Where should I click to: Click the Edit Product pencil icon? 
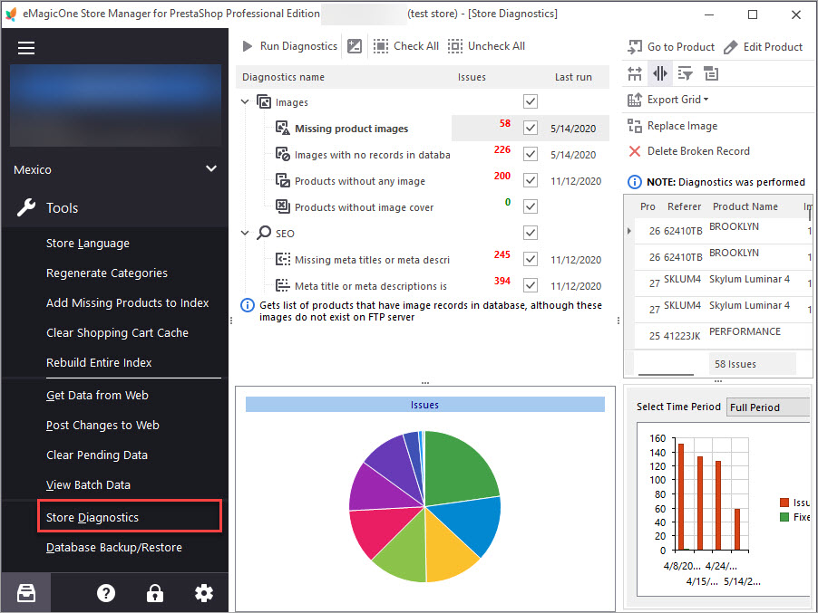pos(730,47)
